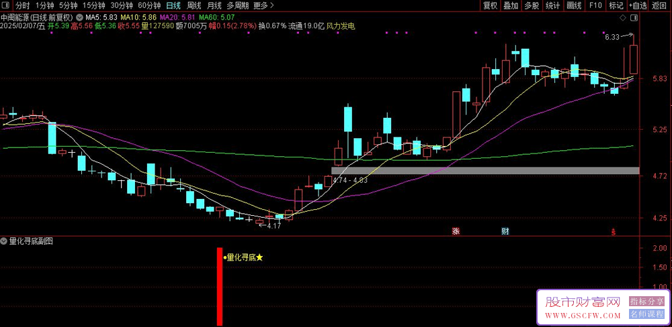Click the 低5.36 low price value
This screenshot has height=327, width=672.
[x=106, y=26]
